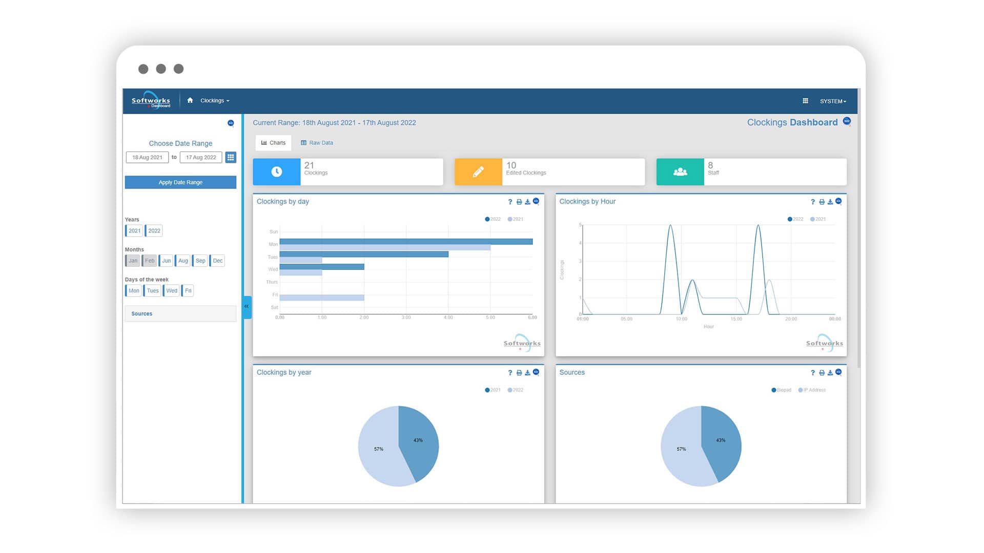This screenshot has height=553, width=984.
Task: Toggle the Aug month filter
Action: tap(182, 261)
